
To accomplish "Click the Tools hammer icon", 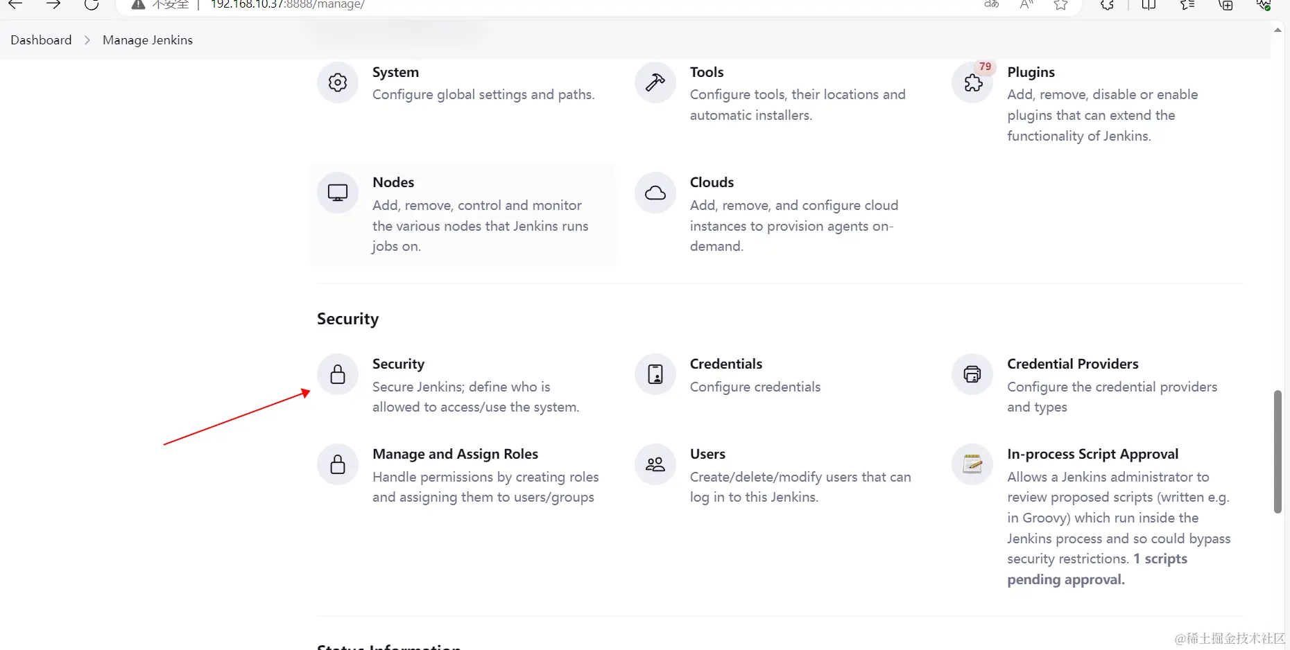I will coord(655,82).
